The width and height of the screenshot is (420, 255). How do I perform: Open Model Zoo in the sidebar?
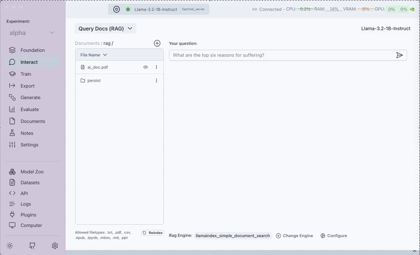[31, 172]
